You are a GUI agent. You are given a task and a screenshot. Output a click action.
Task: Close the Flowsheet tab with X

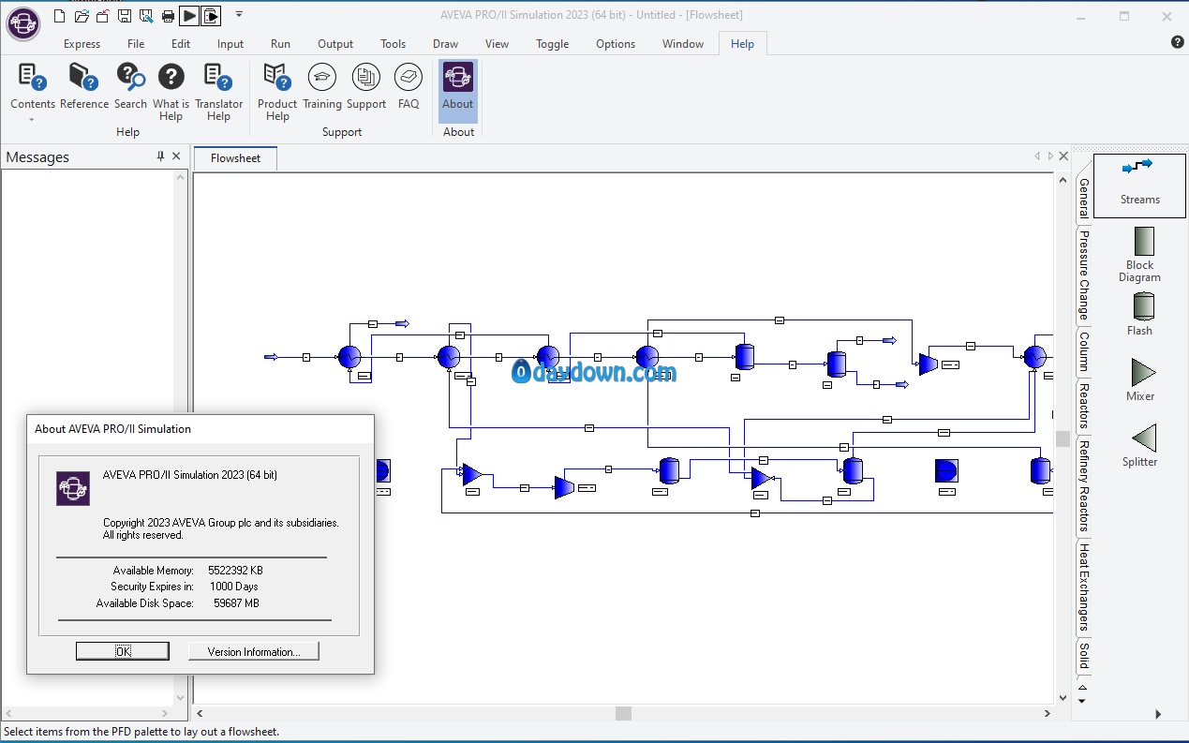pos(1063,156)
